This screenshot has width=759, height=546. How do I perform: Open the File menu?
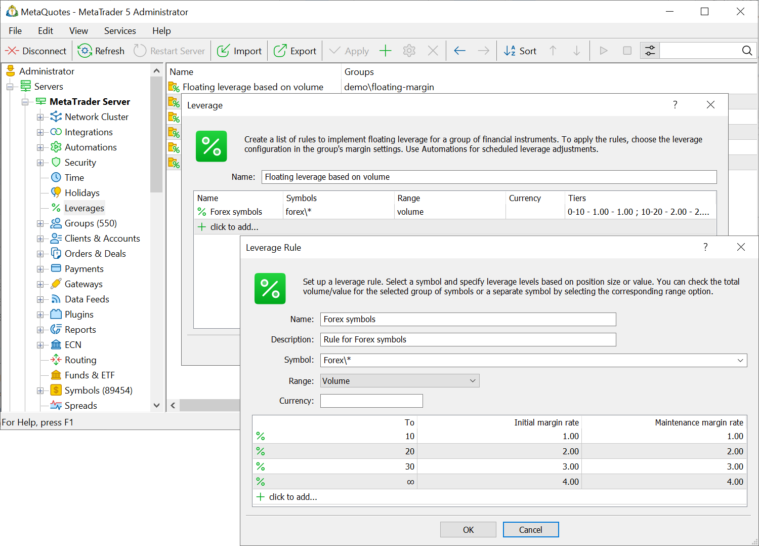(15, 30)
